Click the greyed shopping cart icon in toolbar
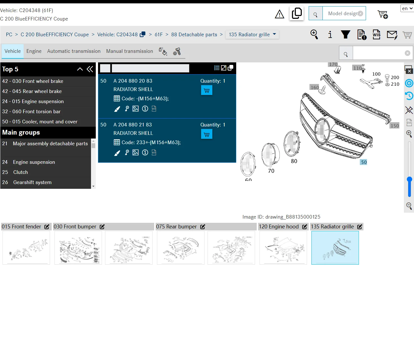 pos(407,35)
